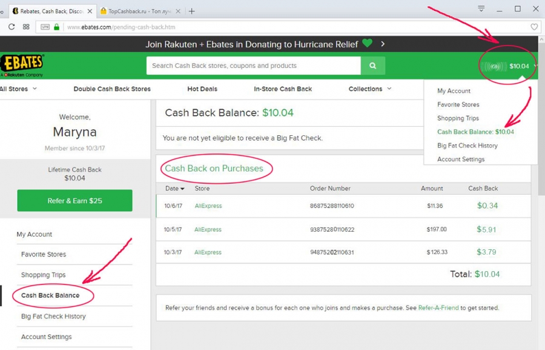Choose Big Fat Check History in dropdown
This screenshot has width=545, height=350.
467,146
